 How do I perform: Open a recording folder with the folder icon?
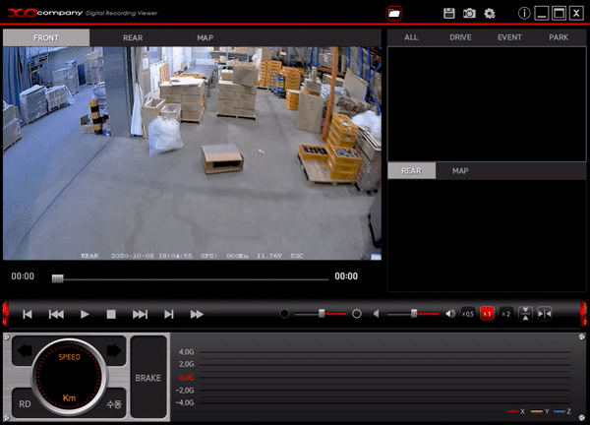[394, 13]
